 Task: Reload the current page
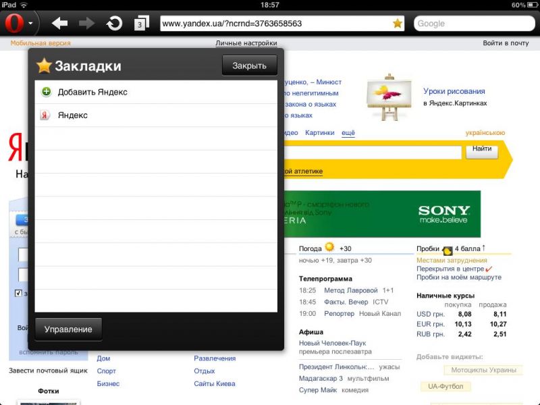(114, 24)
